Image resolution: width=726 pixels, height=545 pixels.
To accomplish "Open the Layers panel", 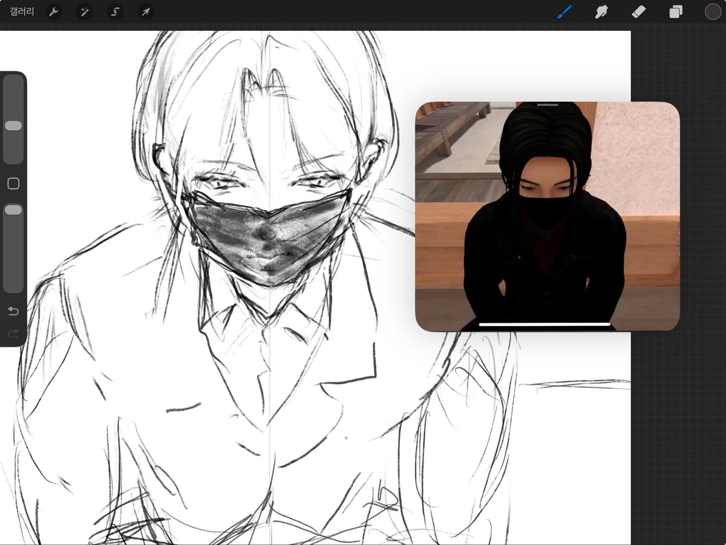I will 676,12.
